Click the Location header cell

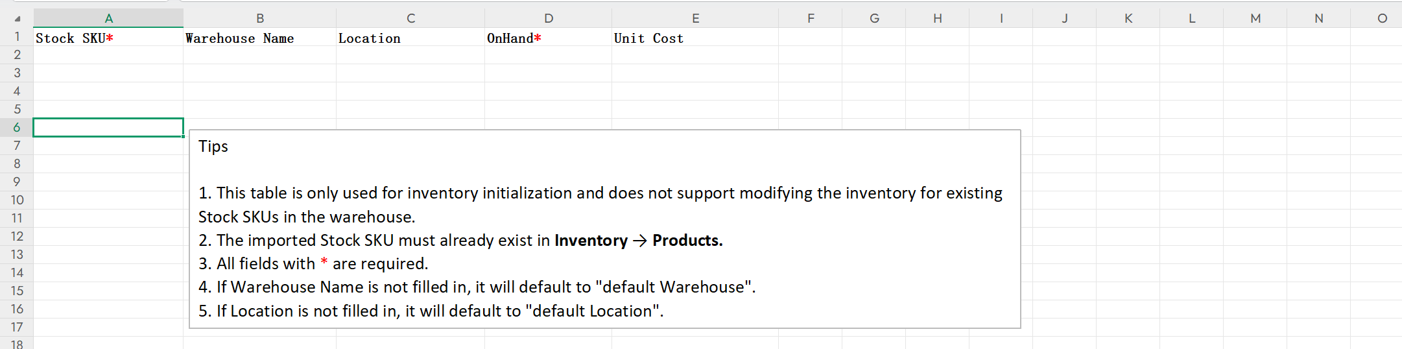pyautogui.click(x=410, y=38)
